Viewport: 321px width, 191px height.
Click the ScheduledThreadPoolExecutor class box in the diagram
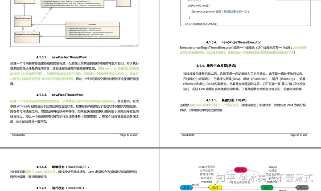(27, 37)
